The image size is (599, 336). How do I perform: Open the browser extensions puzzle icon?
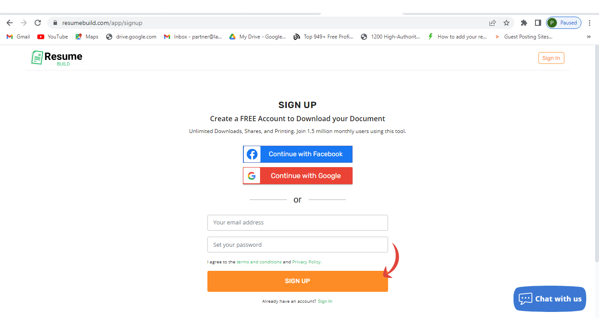[x=524, y=23]
